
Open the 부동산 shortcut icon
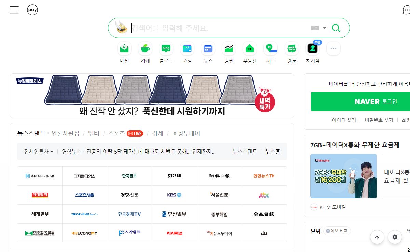[x=250, y=49]
